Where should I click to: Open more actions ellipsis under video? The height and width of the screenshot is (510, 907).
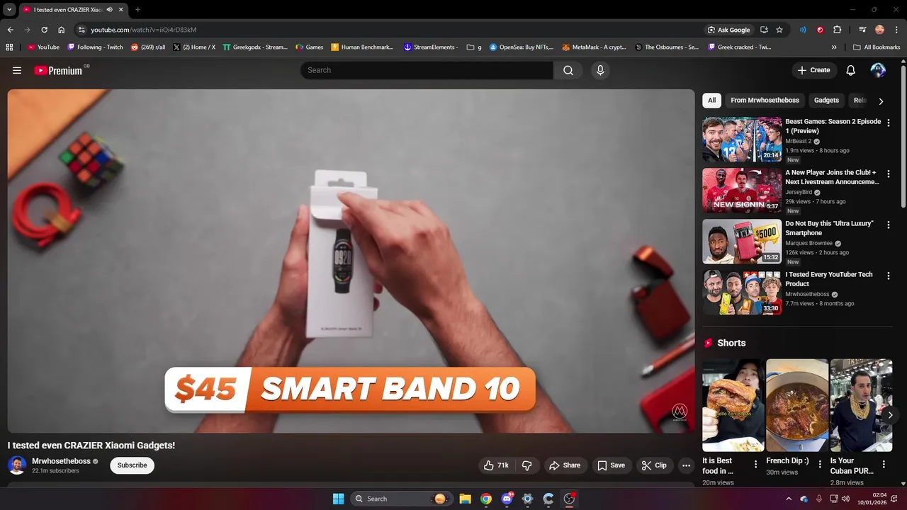(x=686, y=465)
